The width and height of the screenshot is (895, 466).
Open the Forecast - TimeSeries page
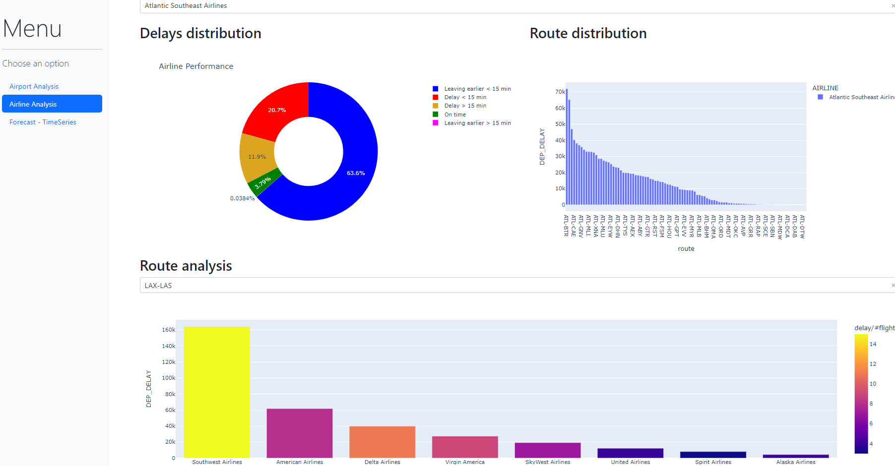43,122
